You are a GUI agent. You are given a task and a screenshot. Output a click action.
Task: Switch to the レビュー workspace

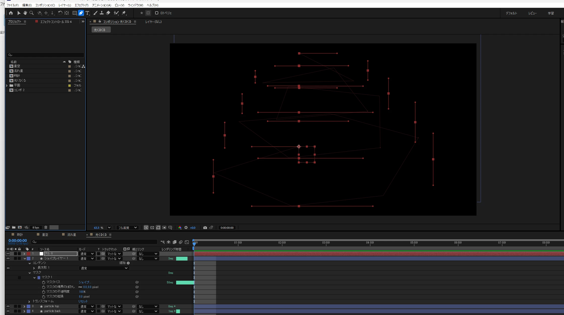(x=532, y=13)
